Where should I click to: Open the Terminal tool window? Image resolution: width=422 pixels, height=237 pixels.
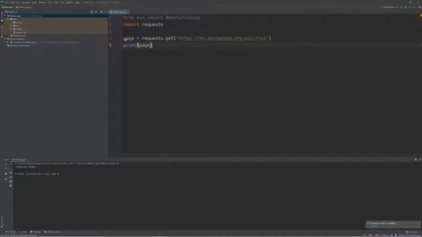tap(35, 232)
